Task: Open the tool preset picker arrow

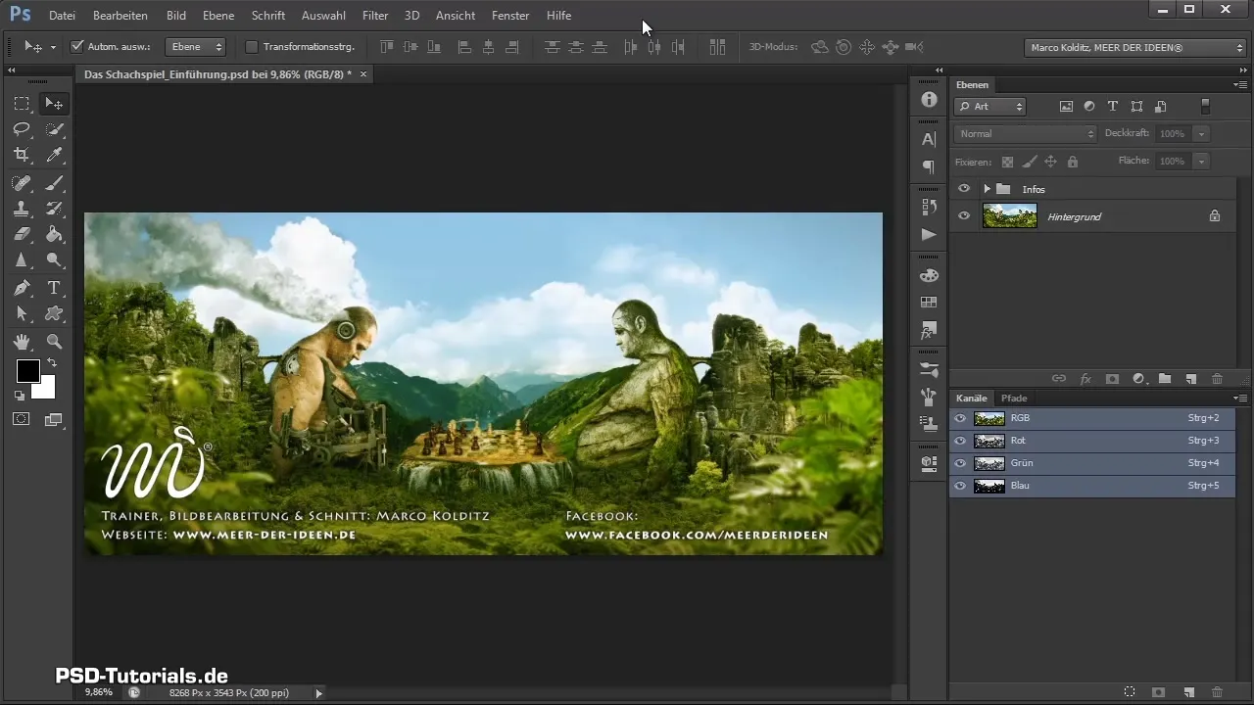Action: [x=52, y=46]
